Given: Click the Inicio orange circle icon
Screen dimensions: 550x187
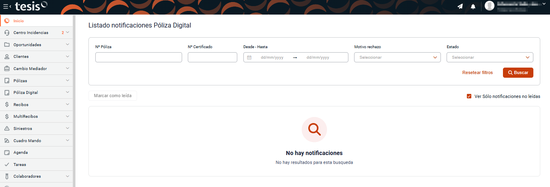Looking at the screenshot, I should [7, 21].
